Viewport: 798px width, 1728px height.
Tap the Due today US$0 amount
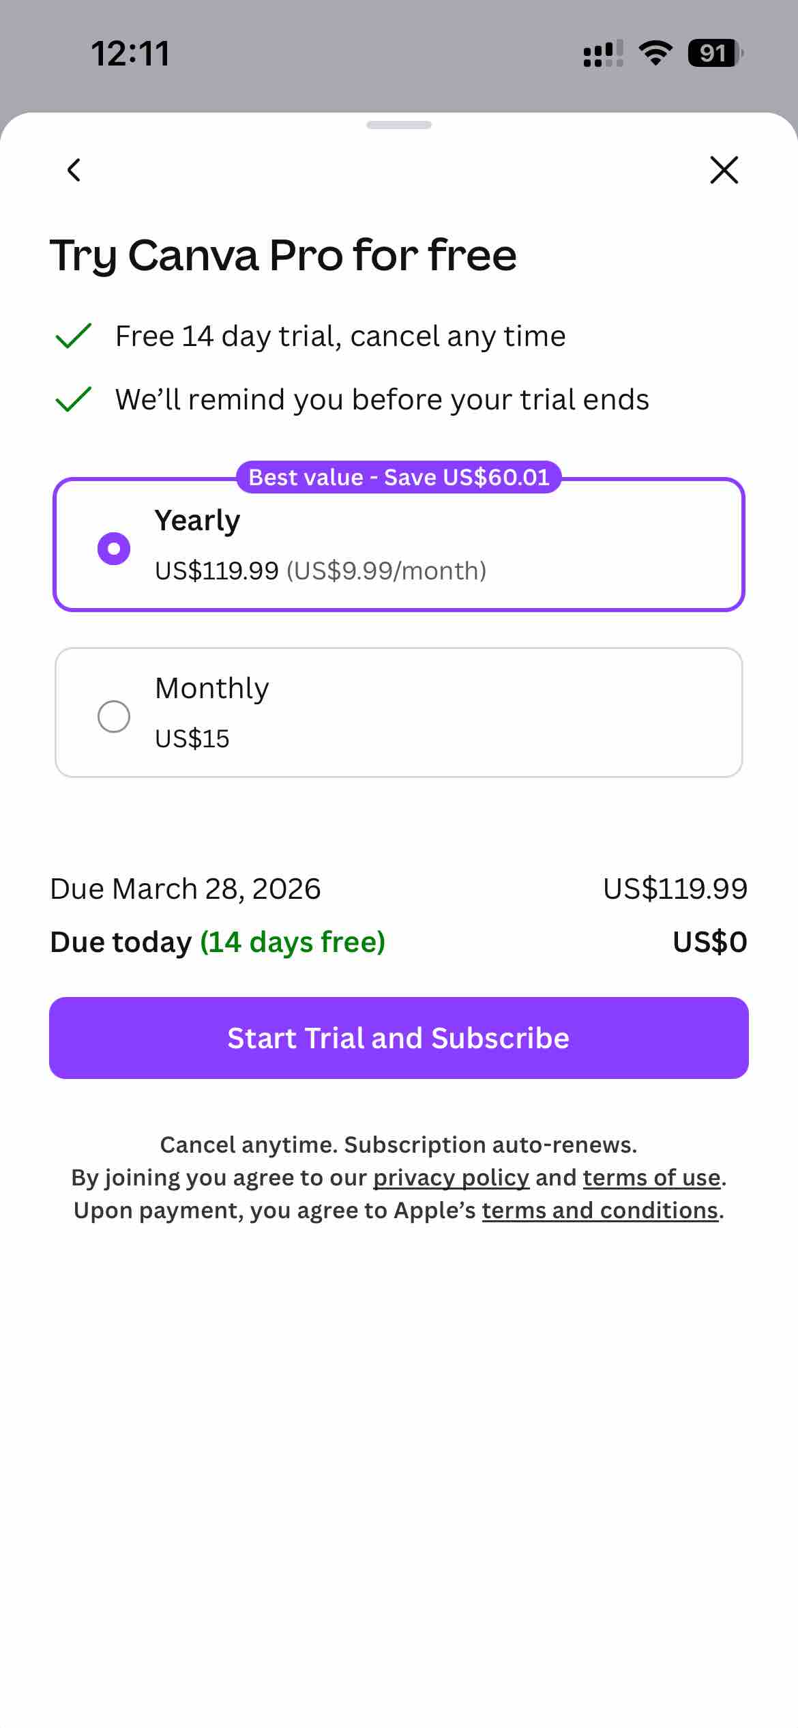(709, 942)
